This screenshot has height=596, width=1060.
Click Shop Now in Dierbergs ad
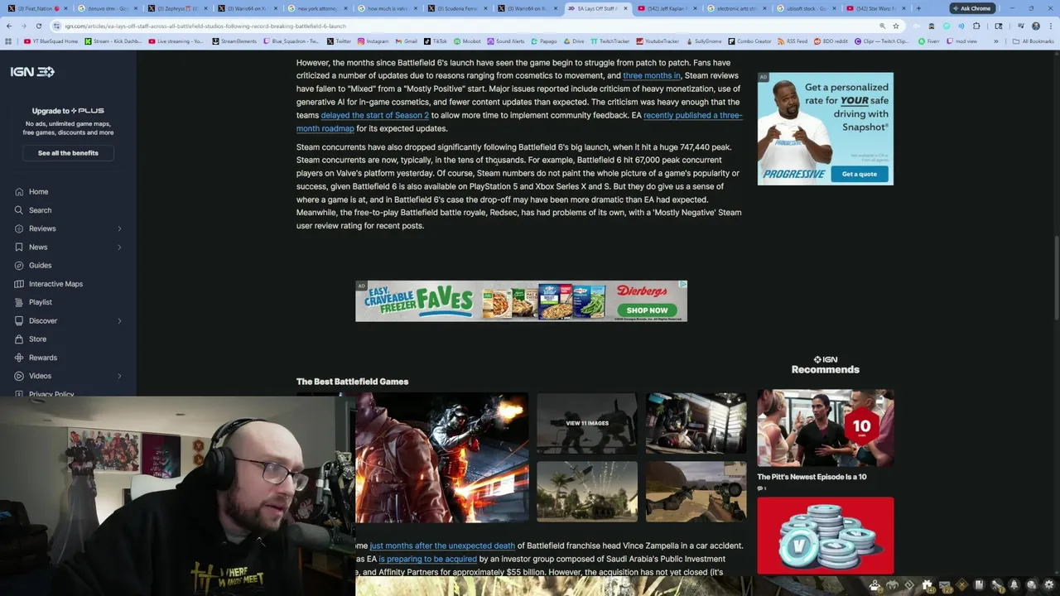647,310
